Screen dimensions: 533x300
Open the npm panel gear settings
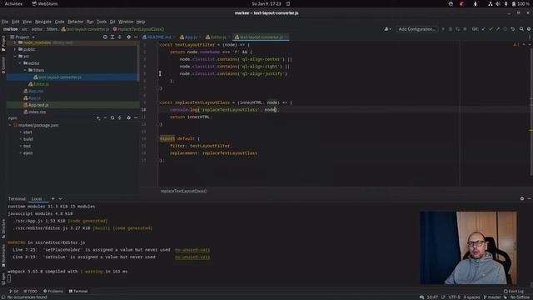pyautogui.click(x=128, y=118)
